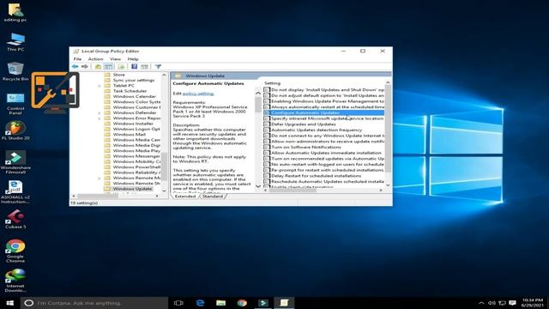Select the Windows Mail tree folder

coord(130,135)
